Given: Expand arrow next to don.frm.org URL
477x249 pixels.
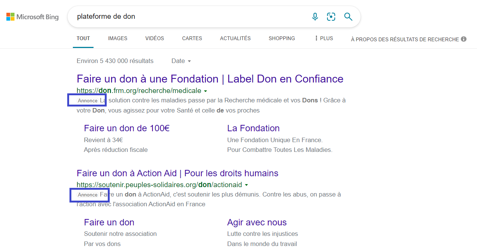Looking at the screenshot, I should pyautogui.click(x=205, y=91).
